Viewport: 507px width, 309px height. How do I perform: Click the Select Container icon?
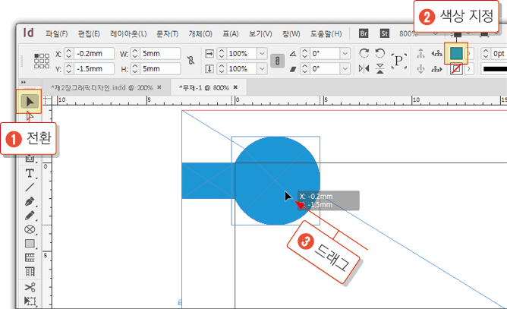tap(420, 53)
